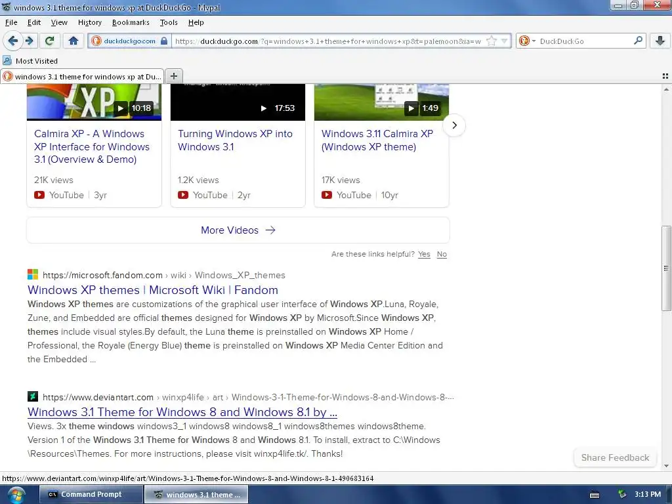Go back with the Back arrow button
The image size is (672, 504).
click(13, 41)
